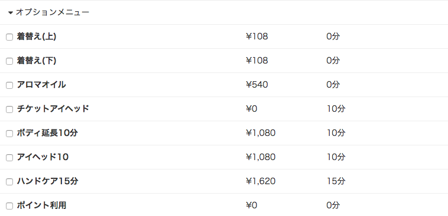This screenshot has height=216, width=448.
Task: Click the オプションメニュー header text
Action: 53,12
